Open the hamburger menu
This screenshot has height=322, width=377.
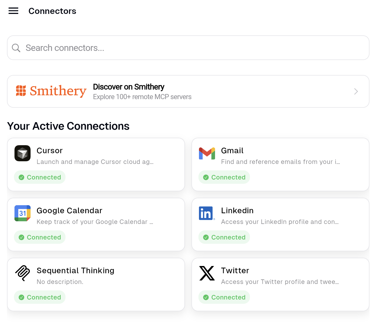pos(13,11)
